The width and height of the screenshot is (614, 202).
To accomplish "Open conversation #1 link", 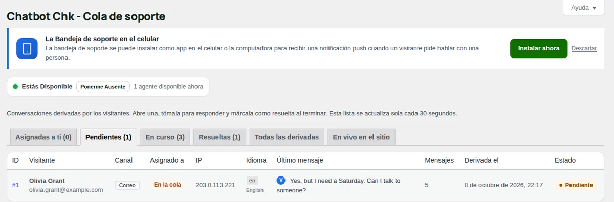I will click(15, 185).
